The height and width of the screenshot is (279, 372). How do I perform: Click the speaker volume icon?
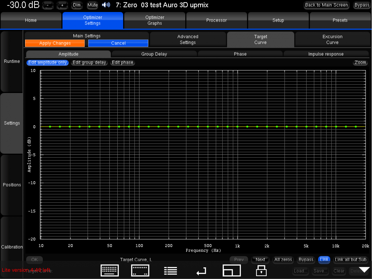click(x=106, y=5)
